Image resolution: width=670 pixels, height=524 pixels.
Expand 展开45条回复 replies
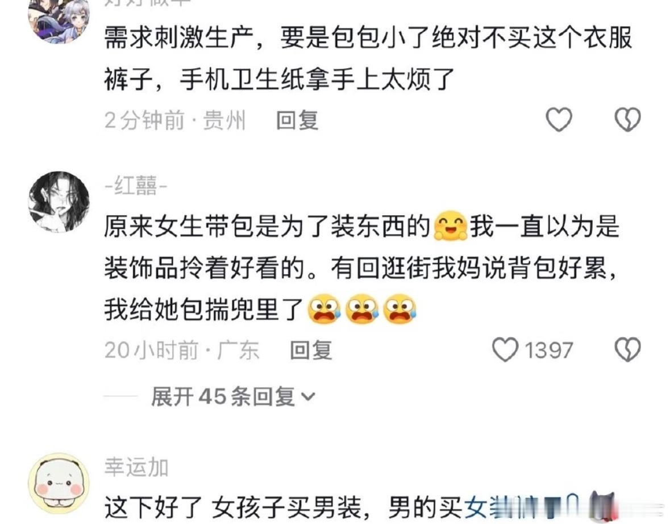(233, 396)
